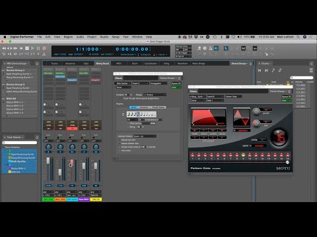Click the Pattern Gate lower round knob
This screenshot has width=317, height=237.
[256, 124]
